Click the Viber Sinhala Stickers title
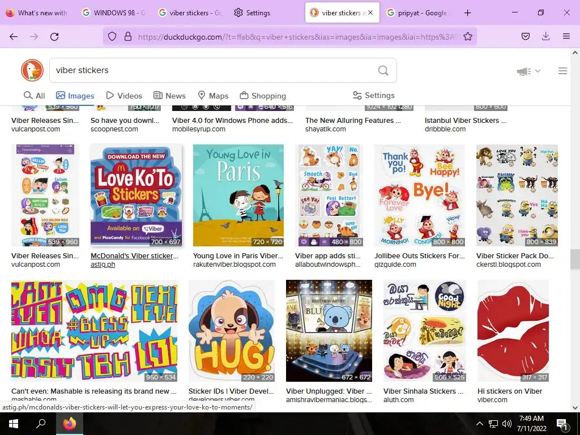The height and width of the screenshot is (435, 580). pyautogui.click(x=423, y=391)
